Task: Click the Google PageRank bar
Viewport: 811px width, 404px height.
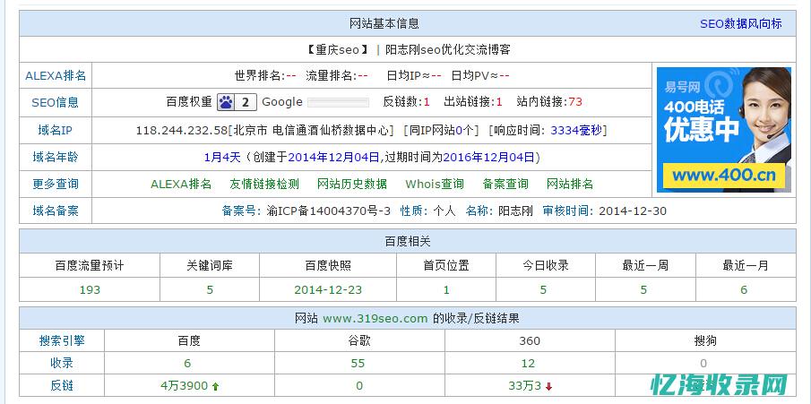Action: [338, 102]
